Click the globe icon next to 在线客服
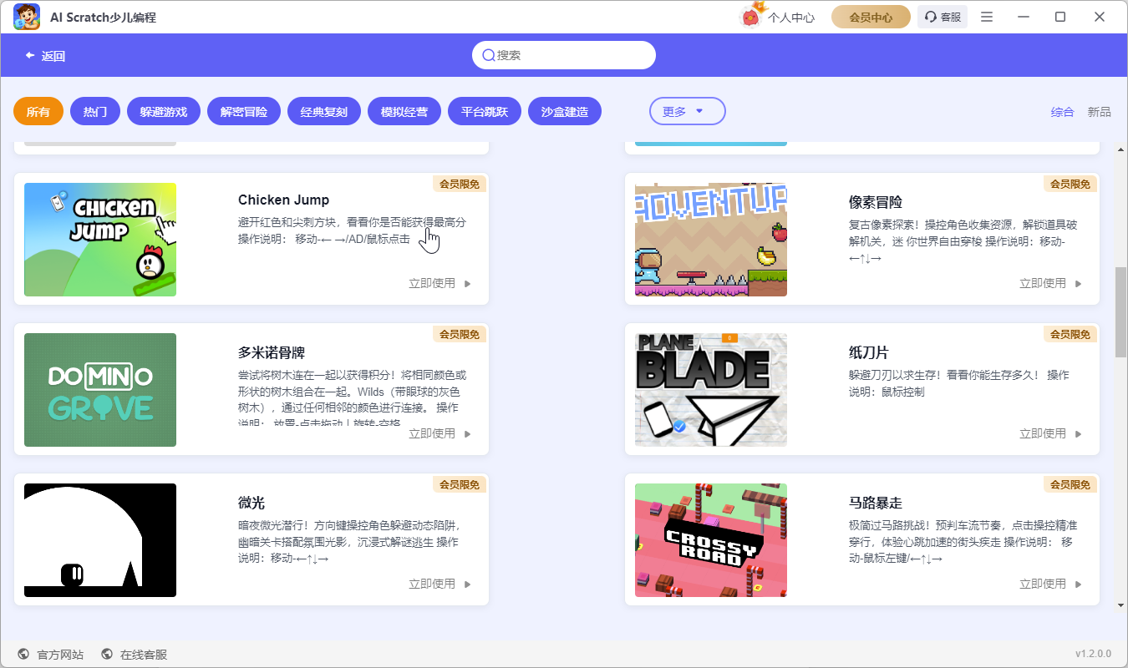1128x668 pixels. point(105,655)
